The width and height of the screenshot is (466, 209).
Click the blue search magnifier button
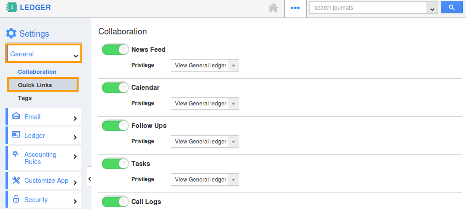452,8
